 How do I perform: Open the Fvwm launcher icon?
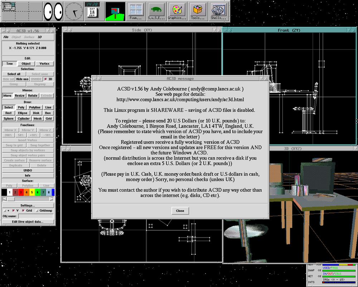[136, 11]
